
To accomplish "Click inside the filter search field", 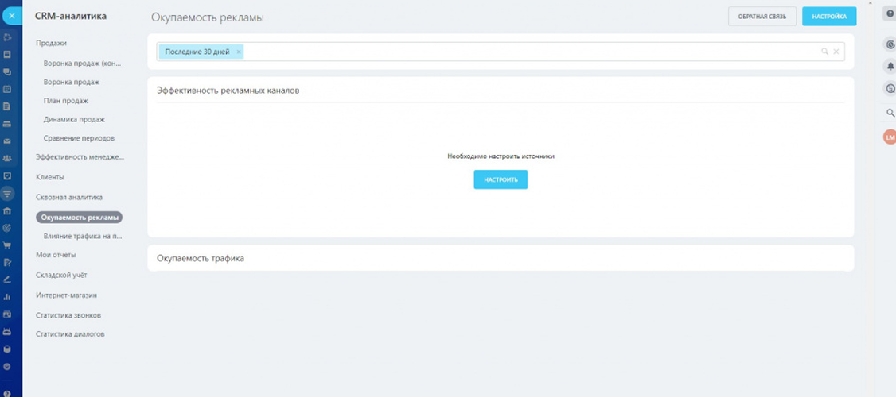I will (525, 52).
